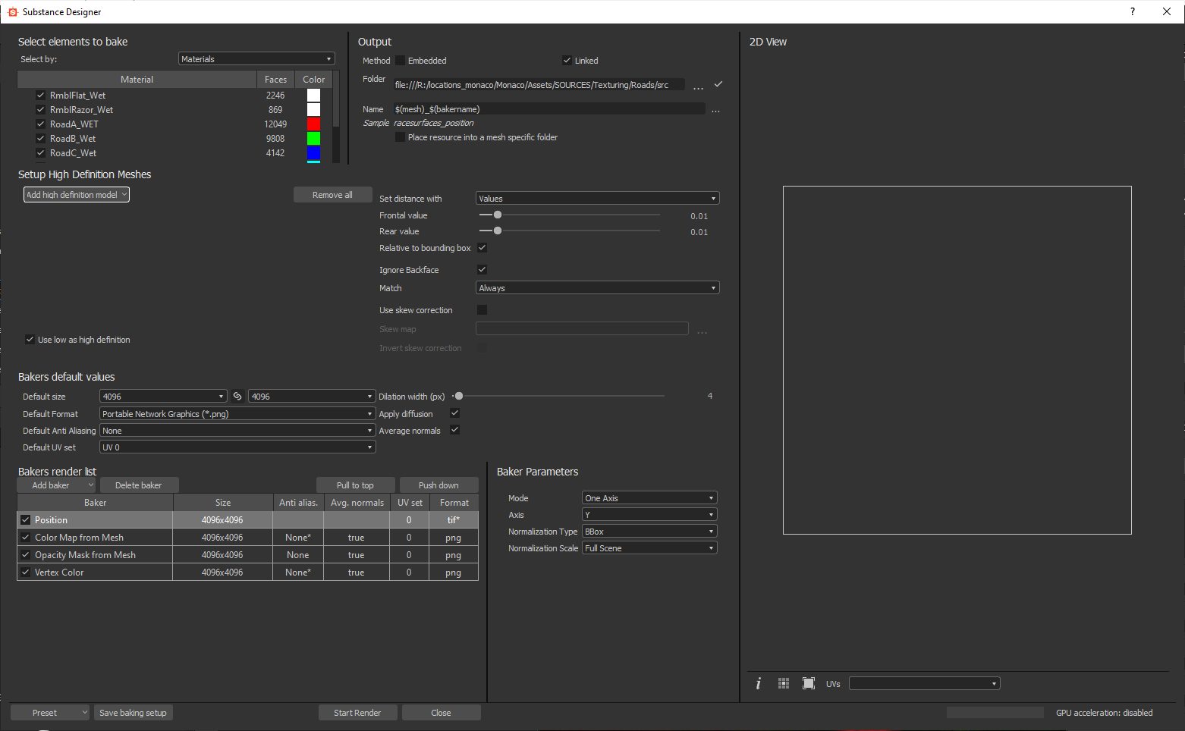Open Set distance with Values dropdown
Screen dimensions: 1185x731
click(x=597, y=199)
